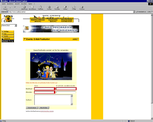Refresh the page via Aktualisieren icon
The height and width of the screenshot is (122, 153).
coord(32,8)
